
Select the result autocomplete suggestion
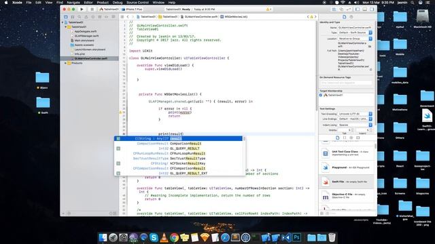(x=178, y=138)
